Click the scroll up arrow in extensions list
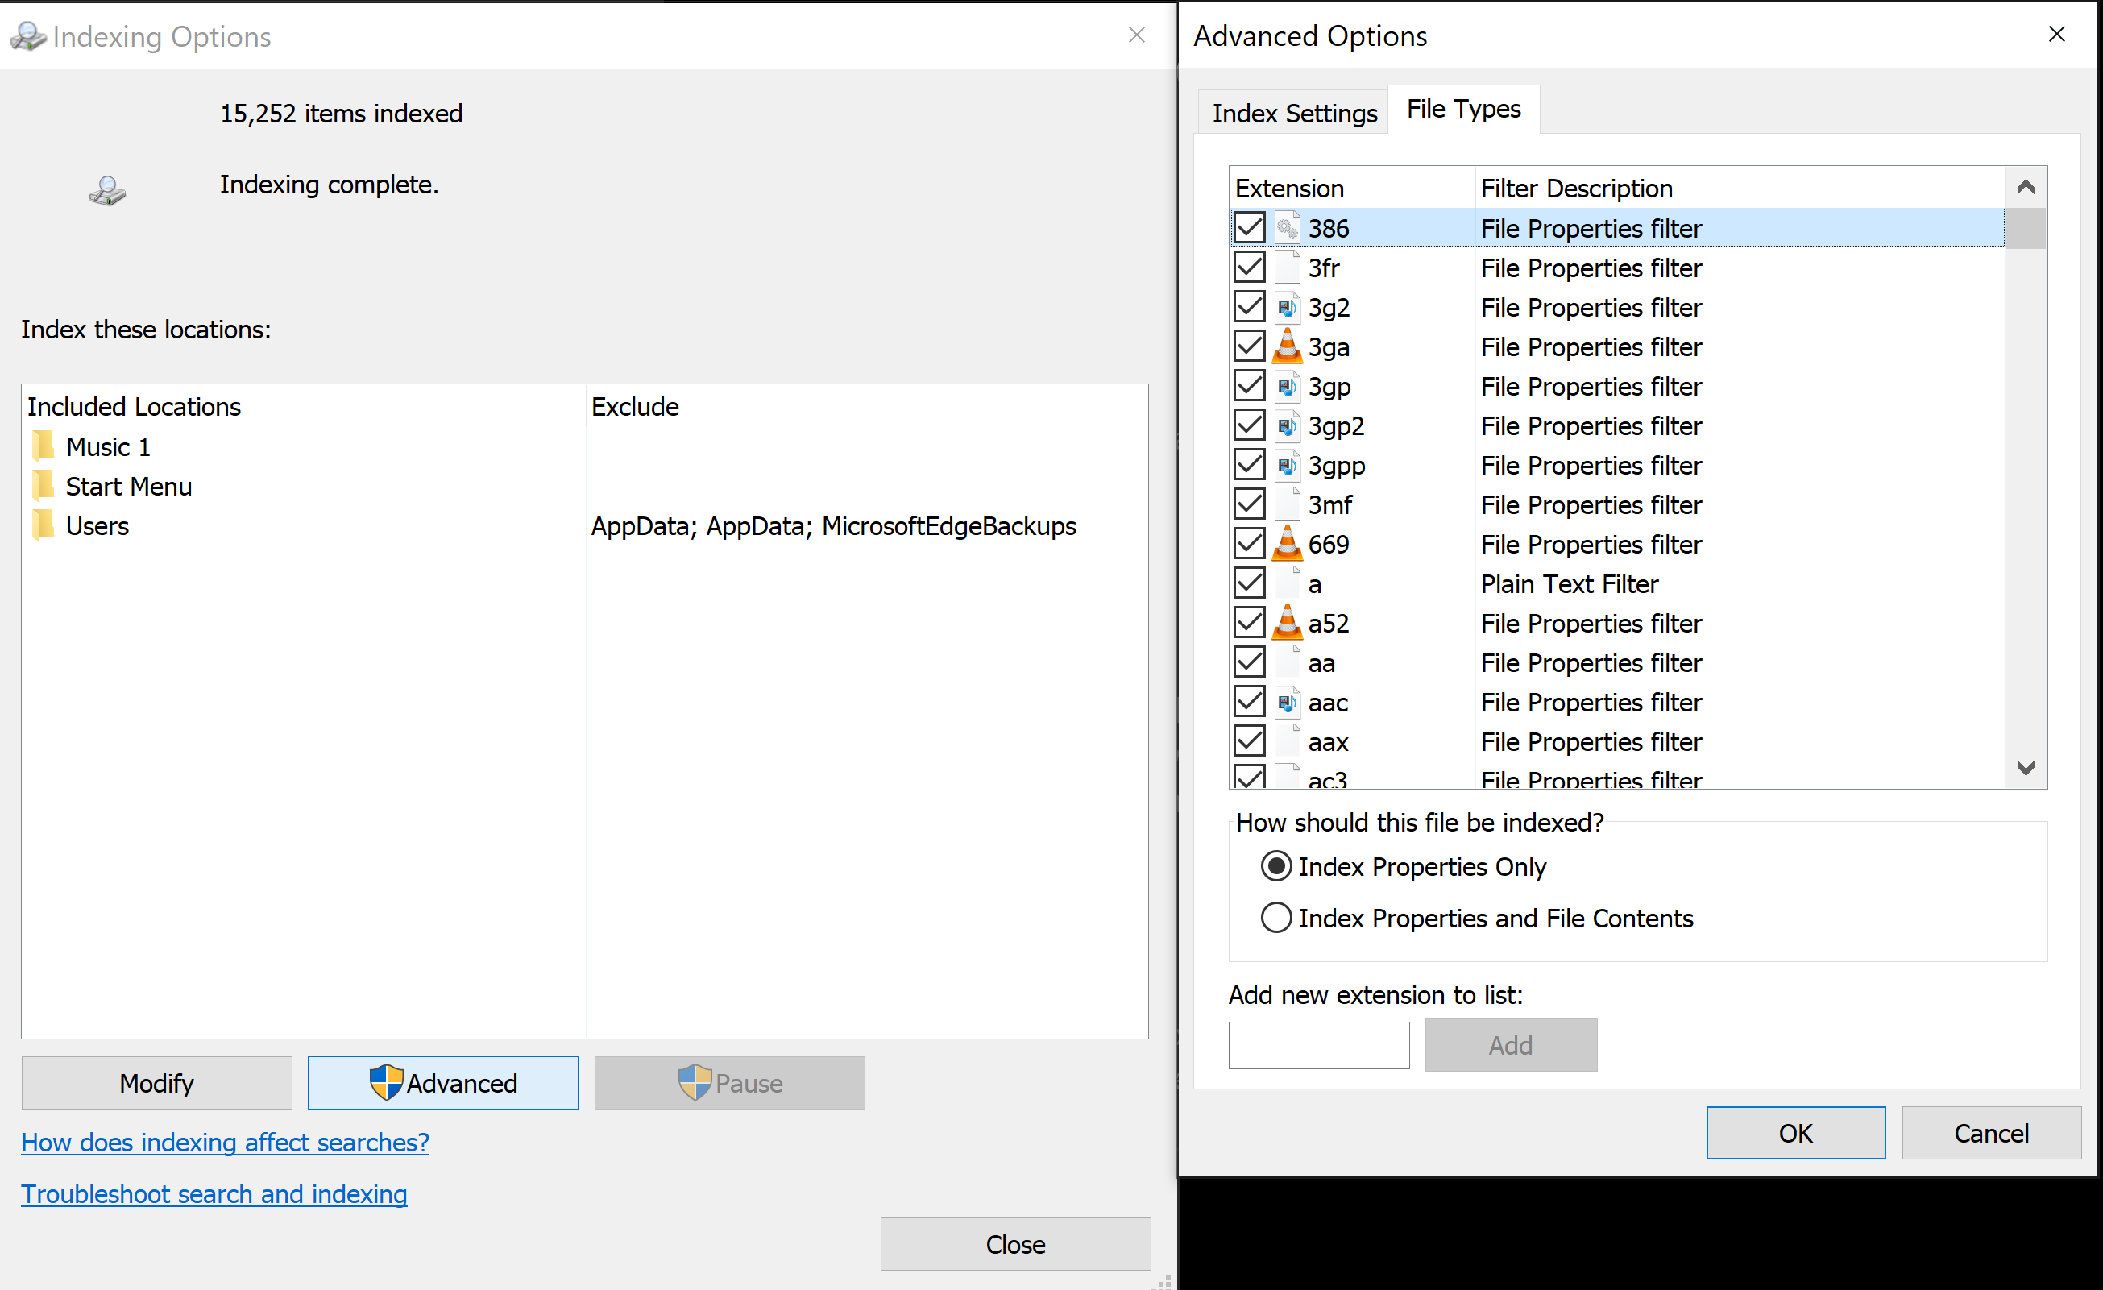The image size is (2103, 1290). point(2026,186)
